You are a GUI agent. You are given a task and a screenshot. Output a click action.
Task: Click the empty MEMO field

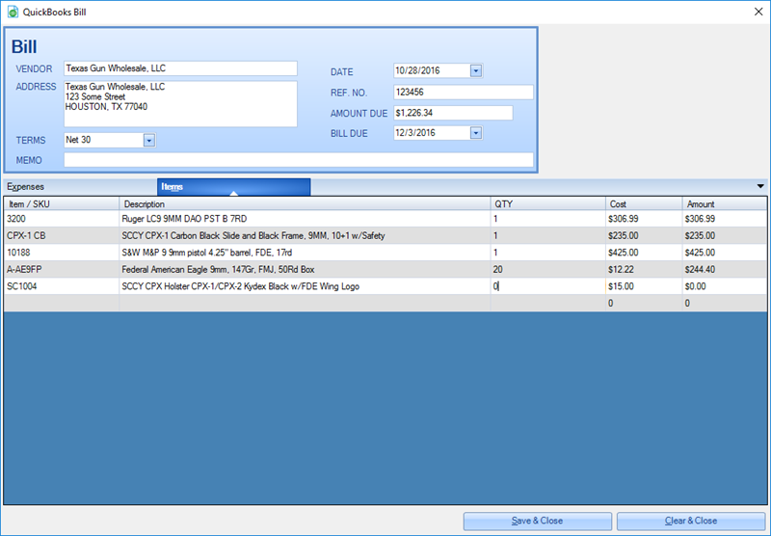click(299, 160)
